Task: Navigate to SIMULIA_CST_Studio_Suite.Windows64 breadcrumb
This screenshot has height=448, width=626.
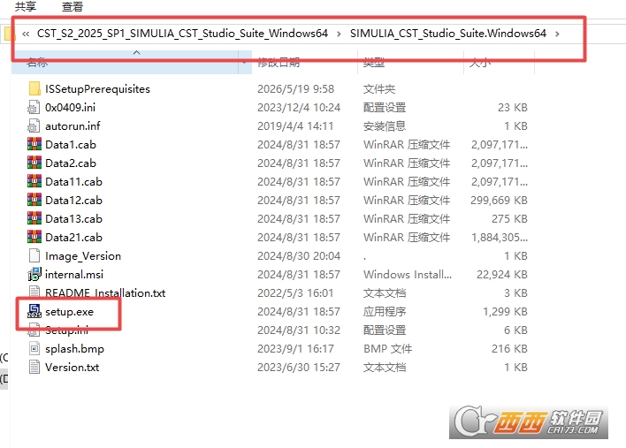Action: click(448, 33)
